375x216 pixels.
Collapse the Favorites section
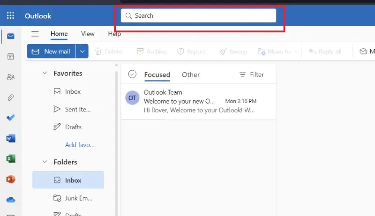click(45, 73)
